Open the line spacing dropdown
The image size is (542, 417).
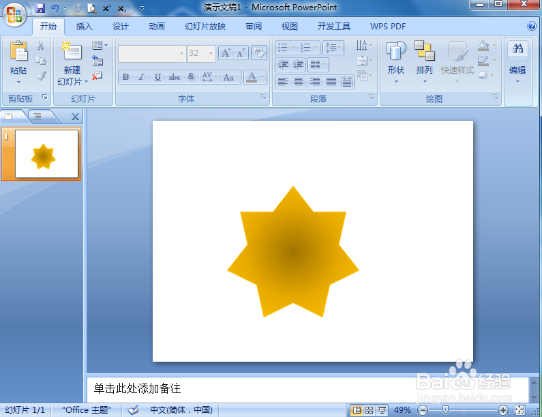coord(333,47)
